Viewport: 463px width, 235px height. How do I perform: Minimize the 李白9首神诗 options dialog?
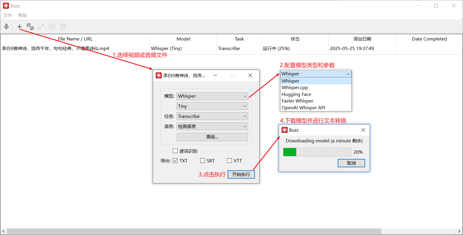point(215,75)
